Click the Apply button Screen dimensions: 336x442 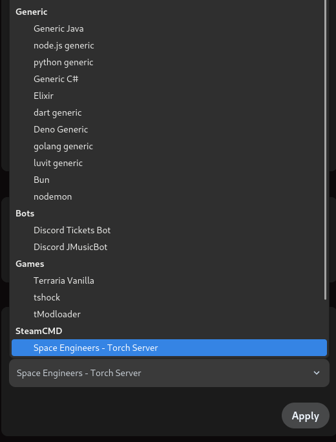coord(306,416)
